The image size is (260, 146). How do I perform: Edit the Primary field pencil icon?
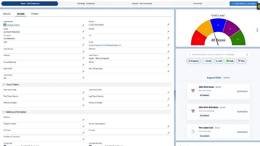168,133
